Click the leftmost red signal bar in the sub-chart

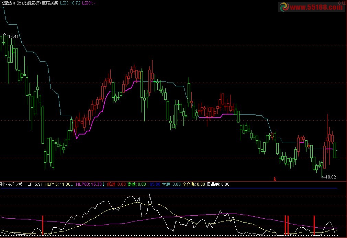pos(43,225)
